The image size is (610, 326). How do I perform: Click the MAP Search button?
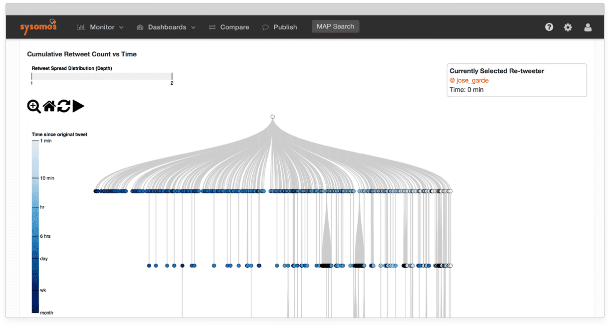click(335, 26)
